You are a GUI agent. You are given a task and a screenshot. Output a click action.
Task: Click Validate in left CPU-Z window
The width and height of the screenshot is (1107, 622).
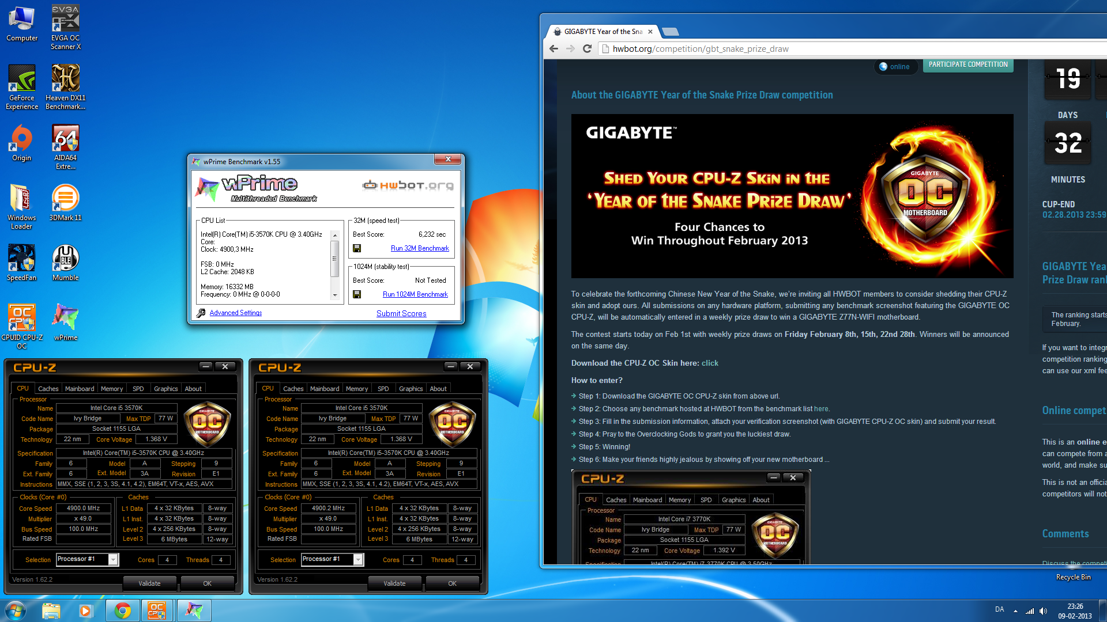(x=149, y=583)
